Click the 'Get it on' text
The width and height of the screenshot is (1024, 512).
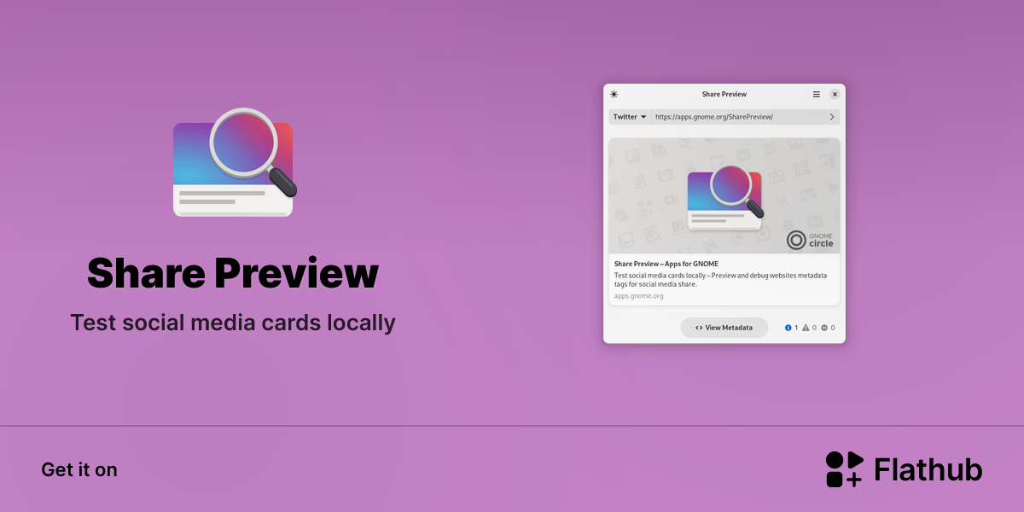tap(79, 469)
